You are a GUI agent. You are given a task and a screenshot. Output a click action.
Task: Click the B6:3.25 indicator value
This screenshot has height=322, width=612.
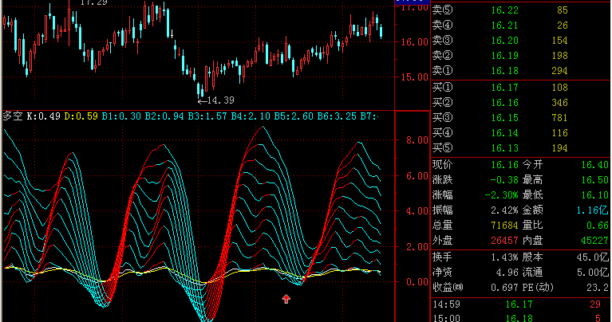[337, 116]
